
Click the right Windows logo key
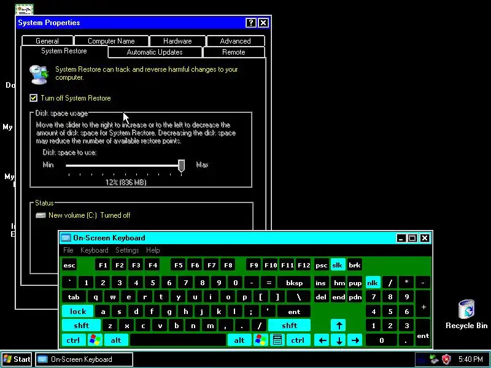[260, 340]
